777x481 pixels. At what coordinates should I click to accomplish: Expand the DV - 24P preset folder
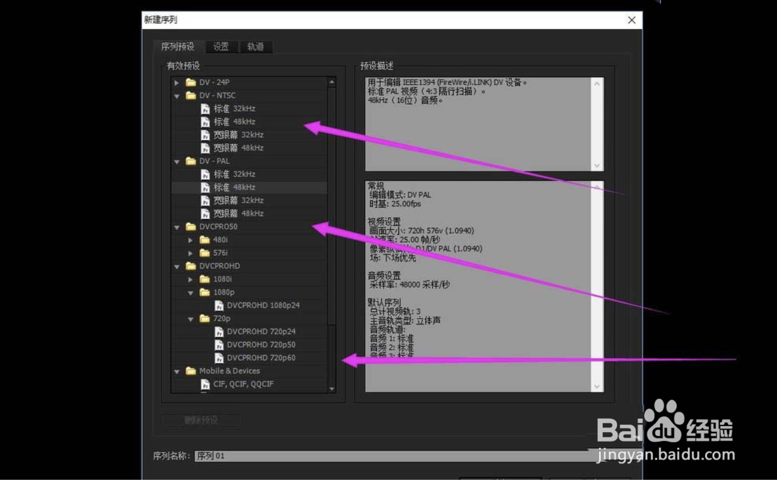[x=177, y=82]
